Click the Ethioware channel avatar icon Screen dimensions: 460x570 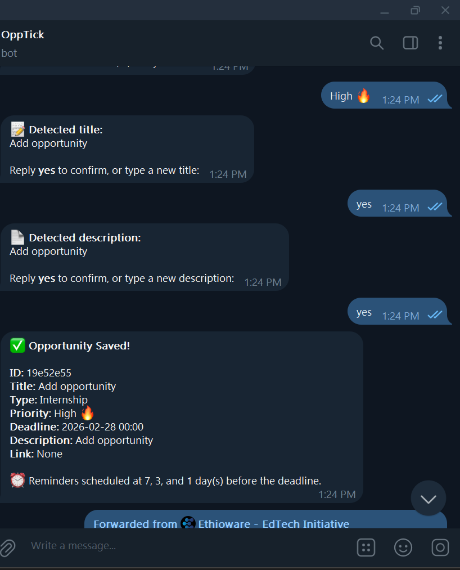(x=188, y=524)
